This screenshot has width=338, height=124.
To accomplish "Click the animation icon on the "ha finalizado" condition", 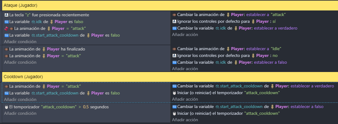I will [7, 49].
